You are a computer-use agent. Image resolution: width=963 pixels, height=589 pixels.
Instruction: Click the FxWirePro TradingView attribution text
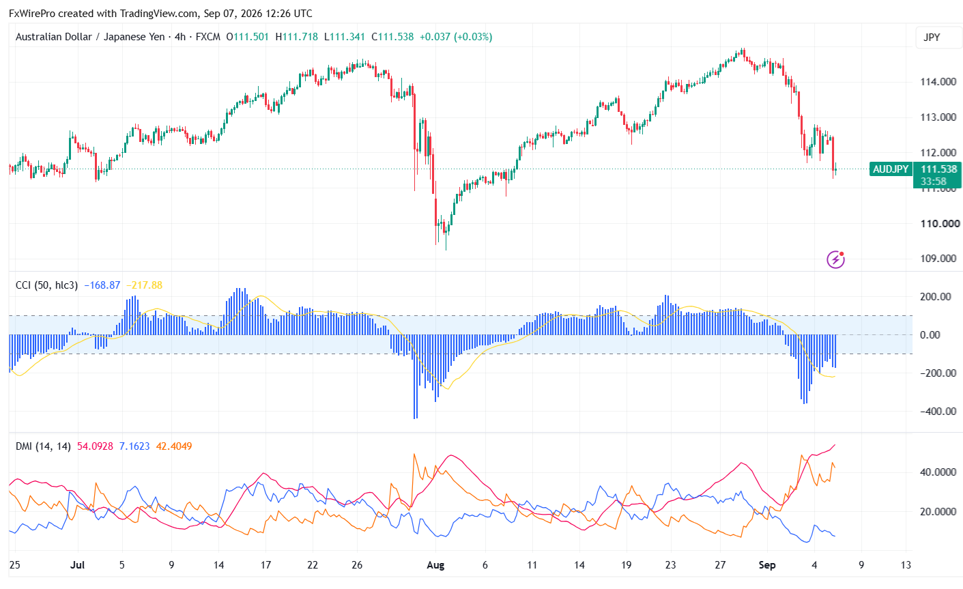point(160,13)
